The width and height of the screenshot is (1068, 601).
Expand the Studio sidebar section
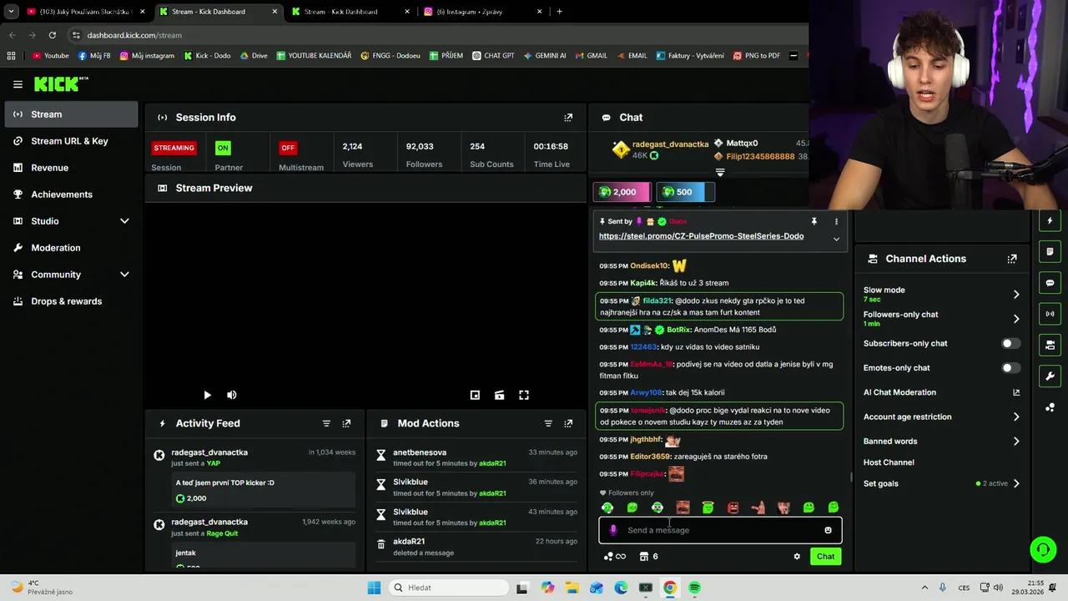pyautogui.click(x=124, y=221)
